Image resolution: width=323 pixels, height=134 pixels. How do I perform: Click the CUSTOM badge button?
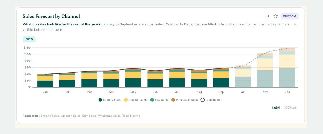[x=289, y=16]
